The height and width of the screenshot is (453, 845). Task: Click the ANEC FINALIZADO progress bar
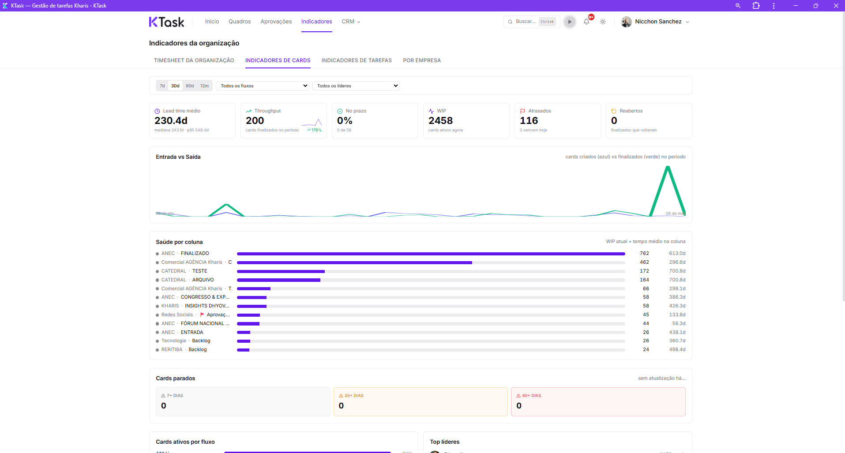[x=431, y=254]
